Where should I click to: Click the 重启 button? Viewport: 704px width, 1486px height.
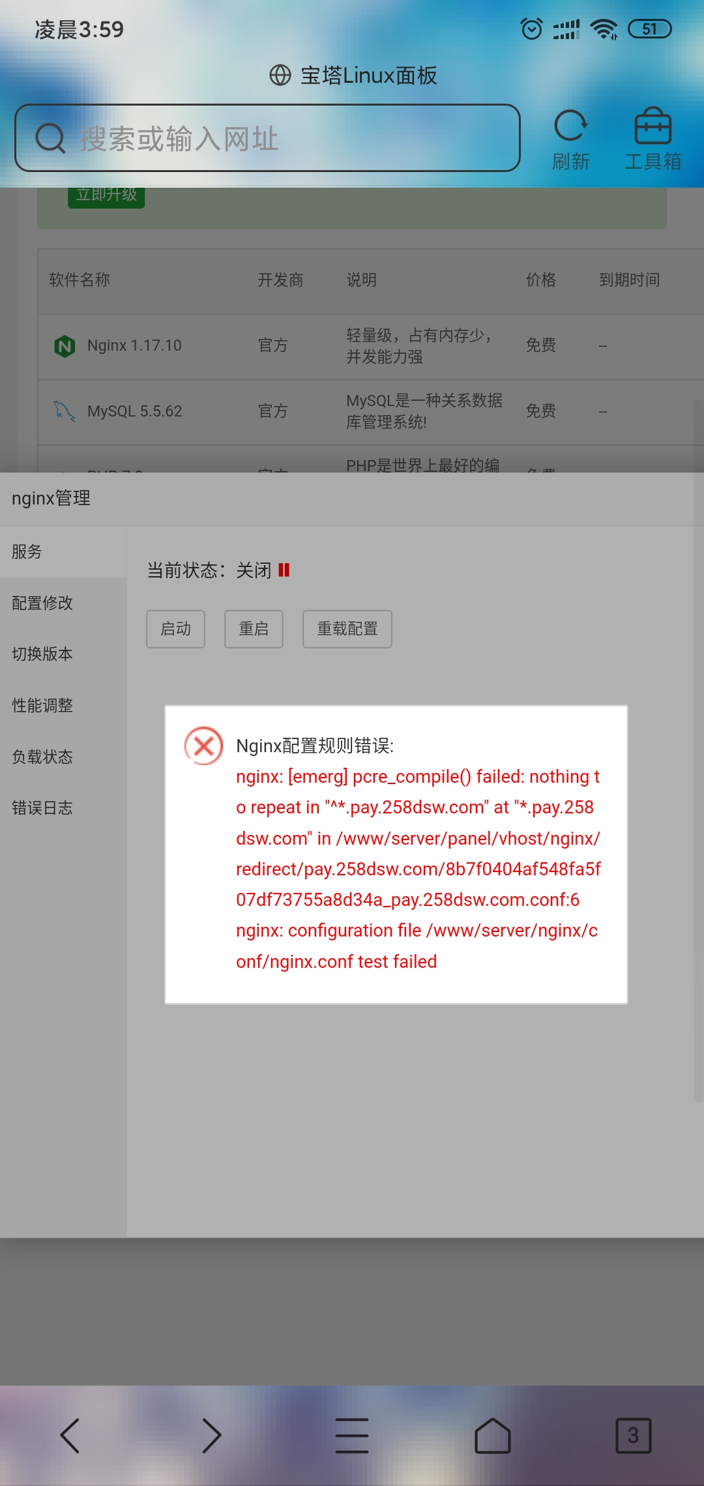[254, 629]
